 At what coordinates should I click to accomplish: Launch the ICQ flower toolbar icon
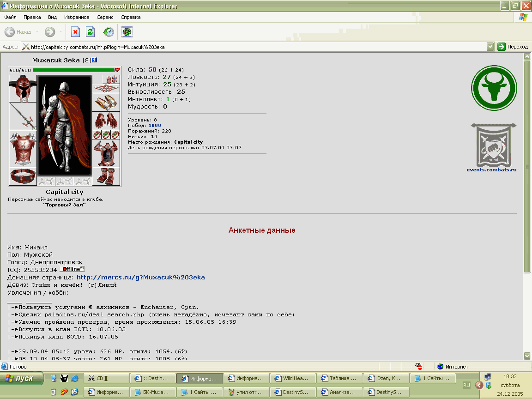127,32
